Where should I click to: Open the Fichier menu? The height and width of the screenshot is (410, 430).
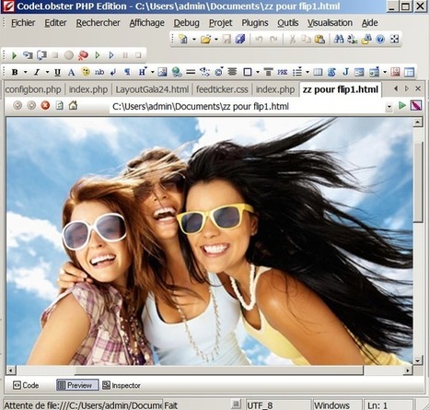(x=23, y=23)
